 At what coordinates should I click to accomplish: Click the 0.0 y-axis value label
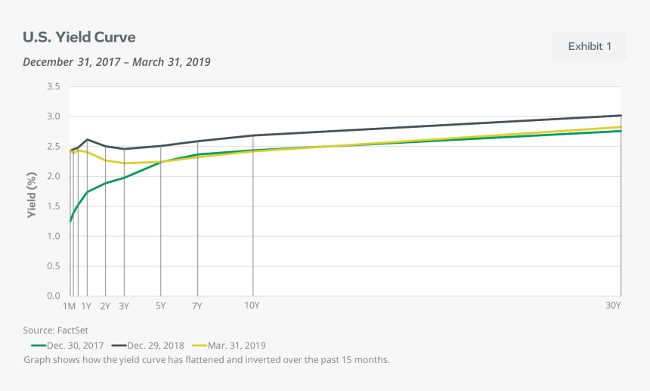coord(54,296)
